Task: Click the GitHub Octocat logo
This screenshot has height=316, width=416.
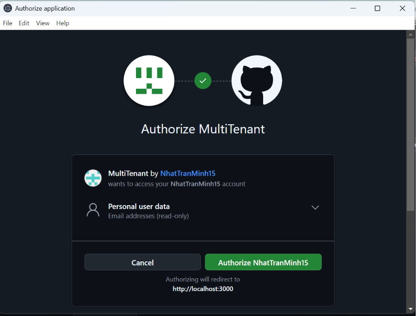Action: click(256, 81)
